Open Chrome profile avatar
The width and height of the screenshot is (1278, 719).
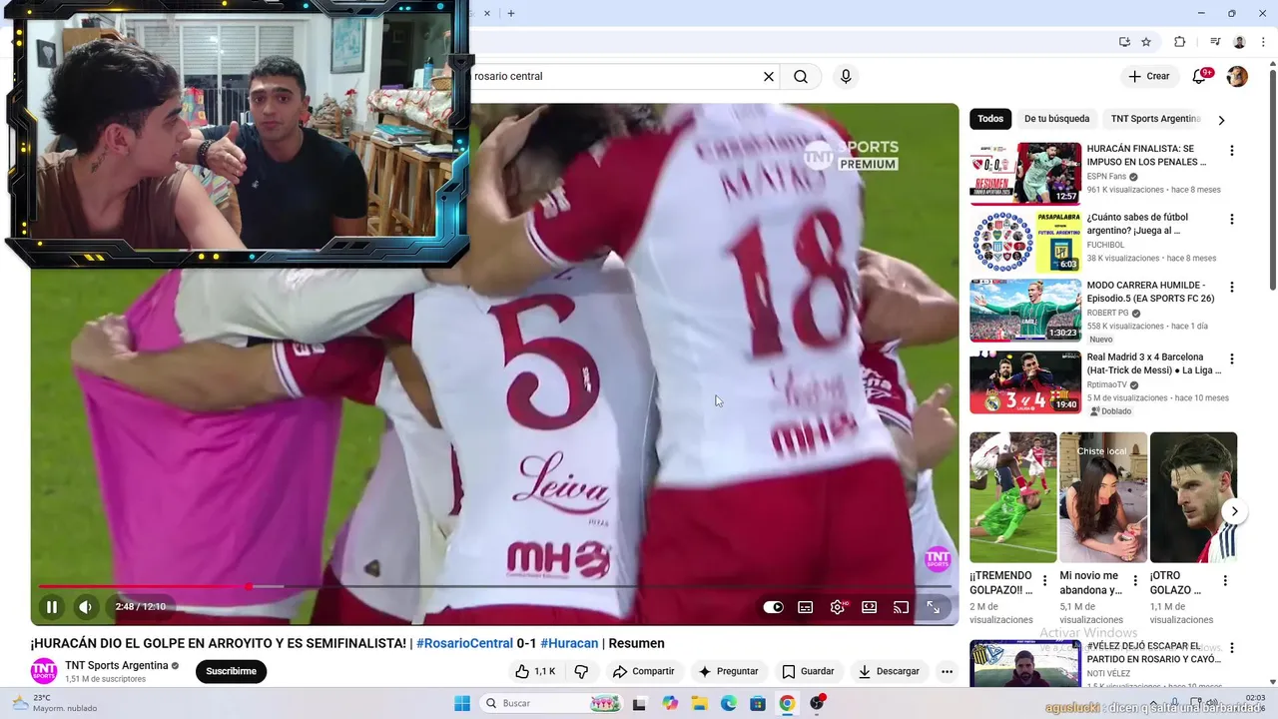point(1239,42)
